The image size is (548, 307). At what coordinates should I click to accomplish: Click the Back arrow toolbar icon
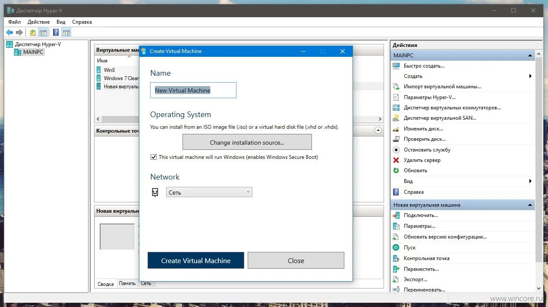pos(9,32)
